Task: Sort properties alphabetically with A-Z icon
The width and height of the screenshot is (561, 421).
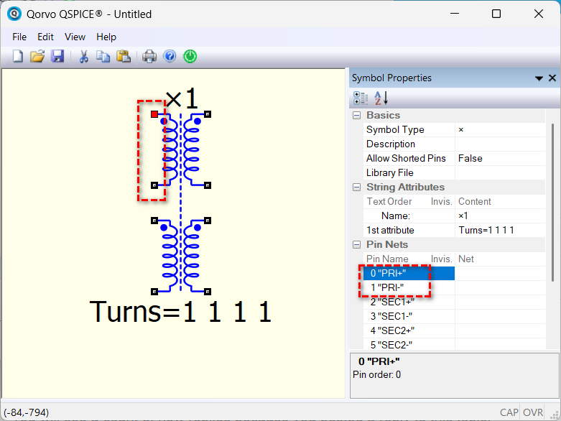Action: tap(381, 98)
